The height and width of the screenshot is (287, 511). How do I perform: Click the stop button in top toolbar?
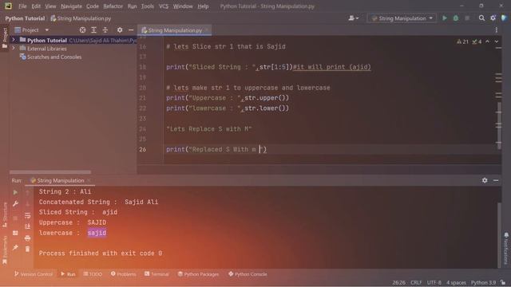[x=467, y=18]
